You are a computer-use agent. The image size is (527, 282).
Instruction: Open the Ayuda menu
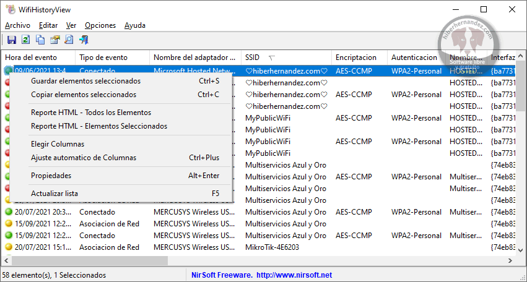pos(135,25)
